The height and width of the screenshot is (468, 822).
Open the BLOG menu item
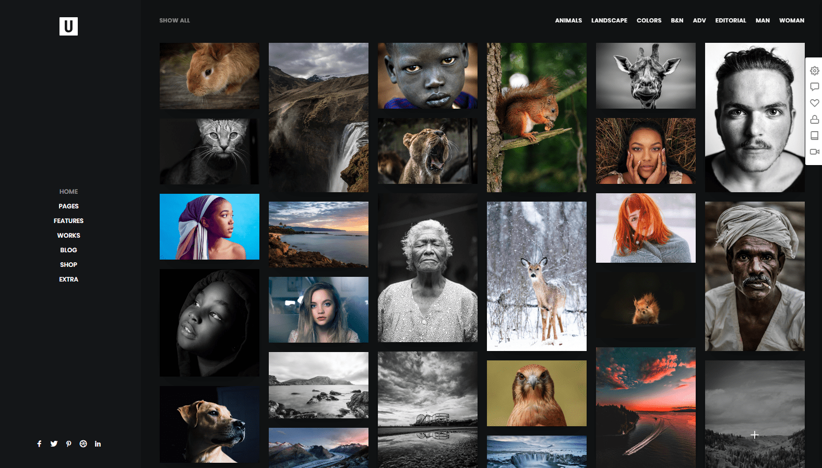[x=68, y=250]
